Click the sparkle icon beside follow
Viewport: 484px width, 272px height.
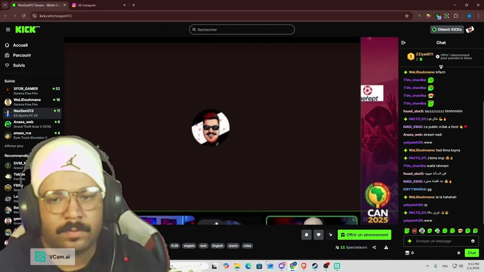(330, 235)
